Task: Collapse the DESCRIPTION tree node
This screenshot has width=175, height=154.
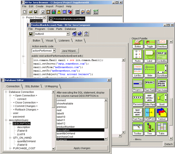Action: (10, 124)
